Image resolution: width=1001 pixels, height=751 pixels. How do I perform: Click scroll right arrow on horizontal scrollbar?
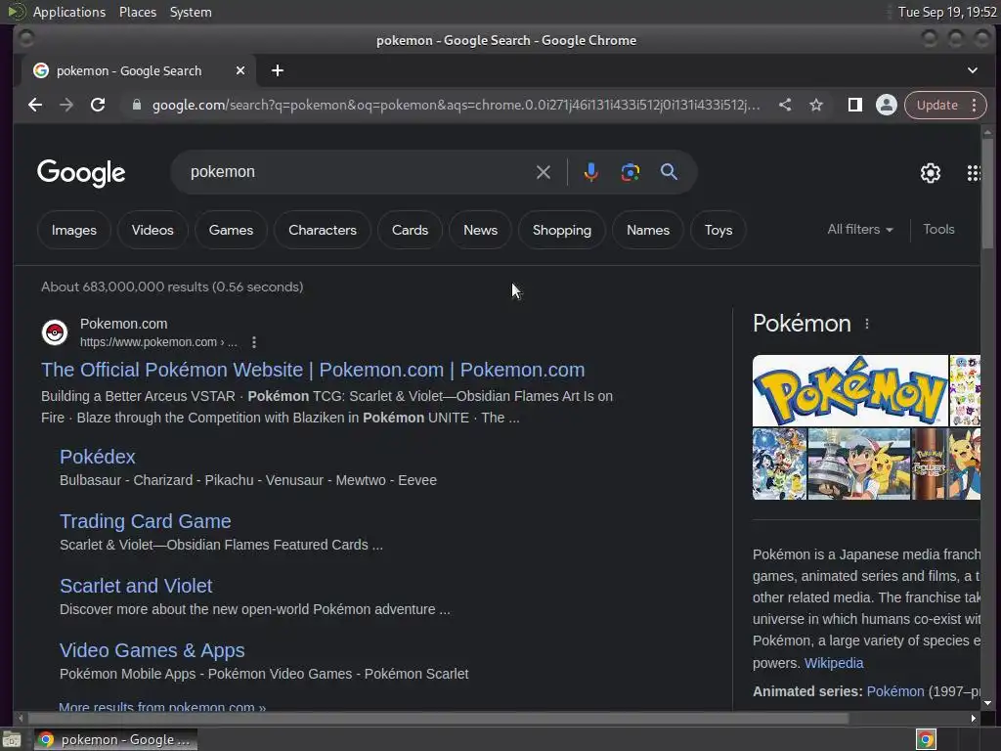click(973, 718)
